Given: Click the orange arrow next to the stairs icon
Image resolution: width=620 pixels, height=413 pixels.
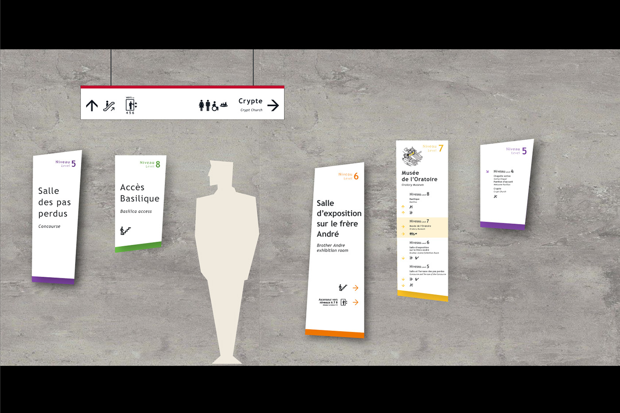Looking at the screenshot, I should coord(356,288).
